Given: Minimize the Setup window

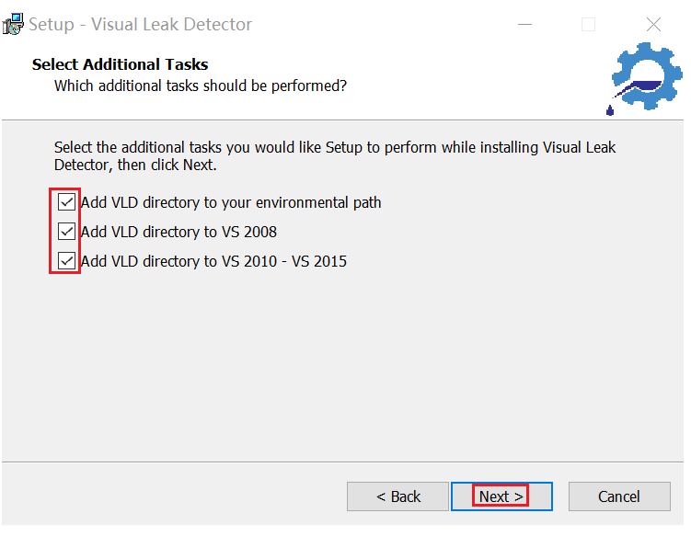Looking at the screenshot, I should 524,25.
